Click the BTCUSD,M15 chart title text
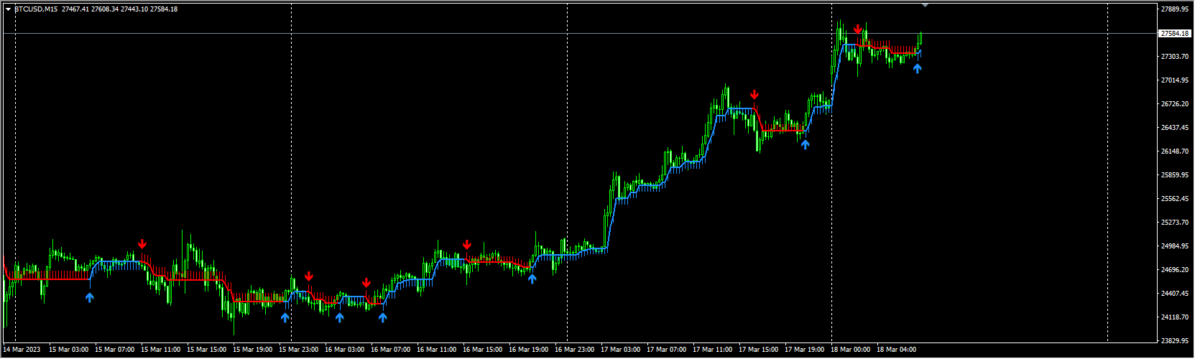The image size is (1195, 359). click(36, 9)
